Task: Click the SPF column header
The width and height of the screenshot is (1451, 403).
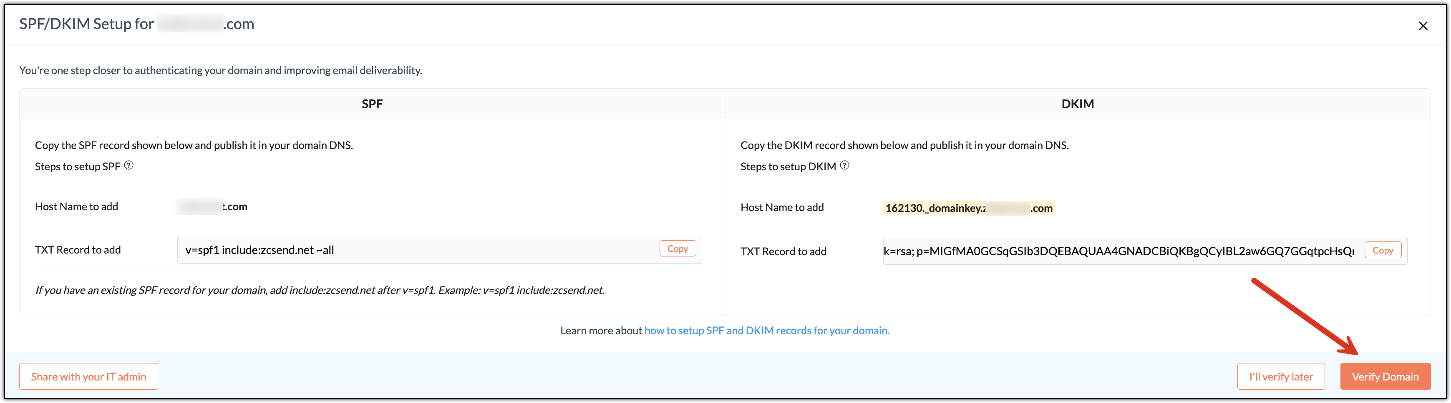Action: pyautogui.click(x=372, y=104)
